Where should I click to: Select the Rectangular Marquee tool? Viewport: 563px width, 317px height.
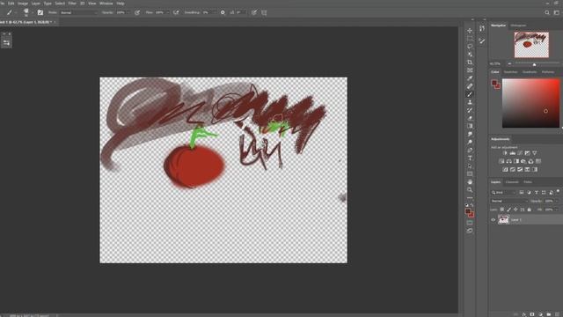click(470, 39)
